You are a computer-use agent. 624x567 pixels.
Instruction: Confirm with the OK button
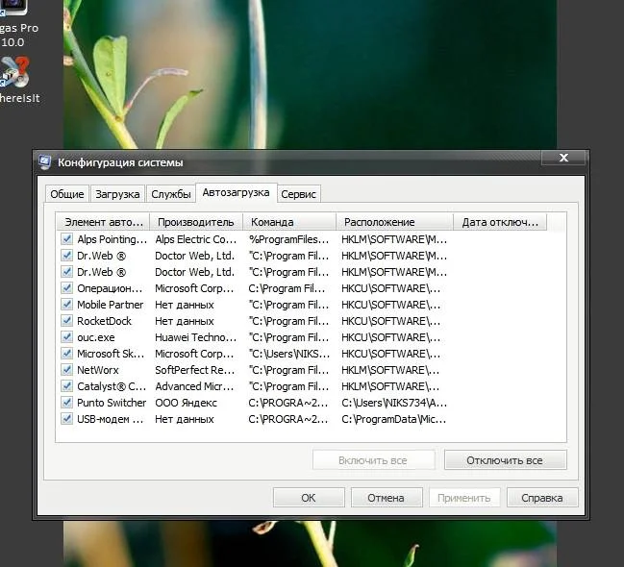pyautogui.click(x=309, y=498)
